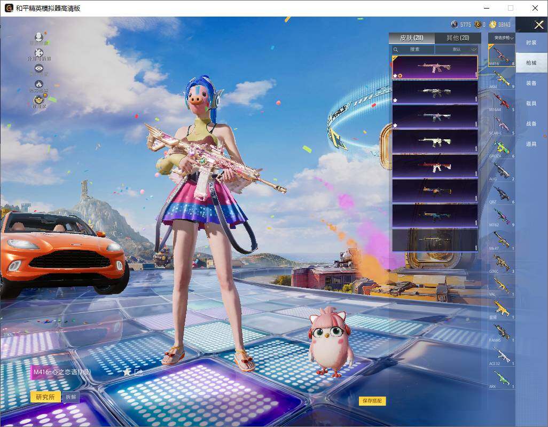The height and width of the screenshot is (427, 548).
Task: Open the gold badge collector icon
Action: 39,100
